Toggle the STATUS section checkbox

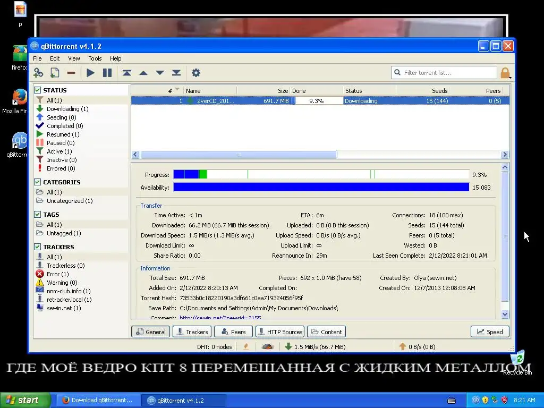[38, 90]
